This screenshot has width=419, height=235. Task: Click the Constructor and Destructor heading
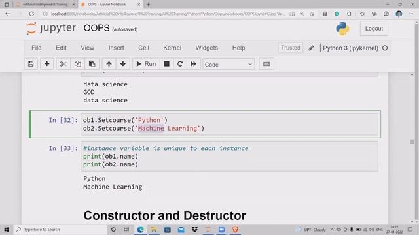pyautogui.click(x=164, y=215)
